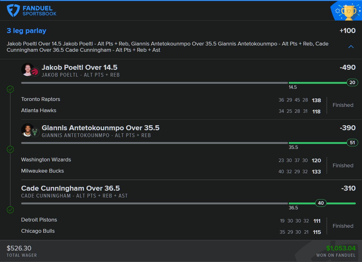Click green checkmark for Giannis leg
The width and height of the screenshot is (362, 262).
pyautogui.click(x=10, y=149)
